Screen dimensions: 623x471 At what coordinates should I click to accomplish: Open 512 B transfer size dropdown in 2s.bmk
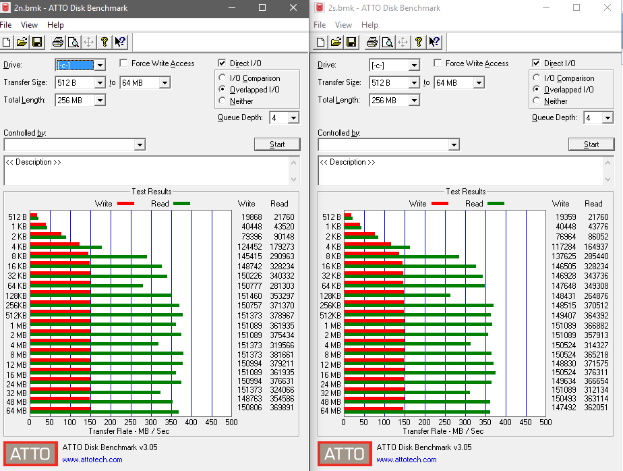tap(415, 83)
